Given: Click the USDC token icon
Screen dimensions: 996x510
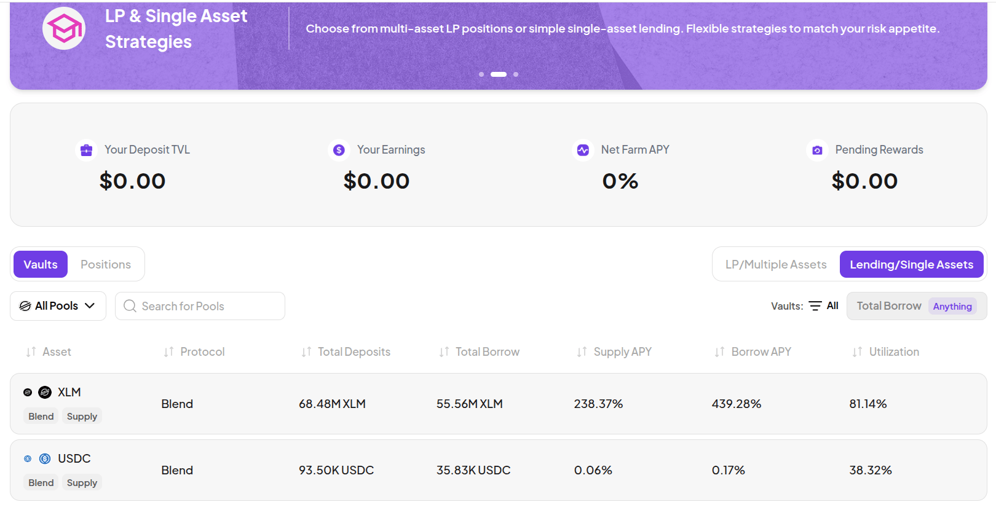Looking at the screenshot, I should pyautogui.click(x=45, y=458).
